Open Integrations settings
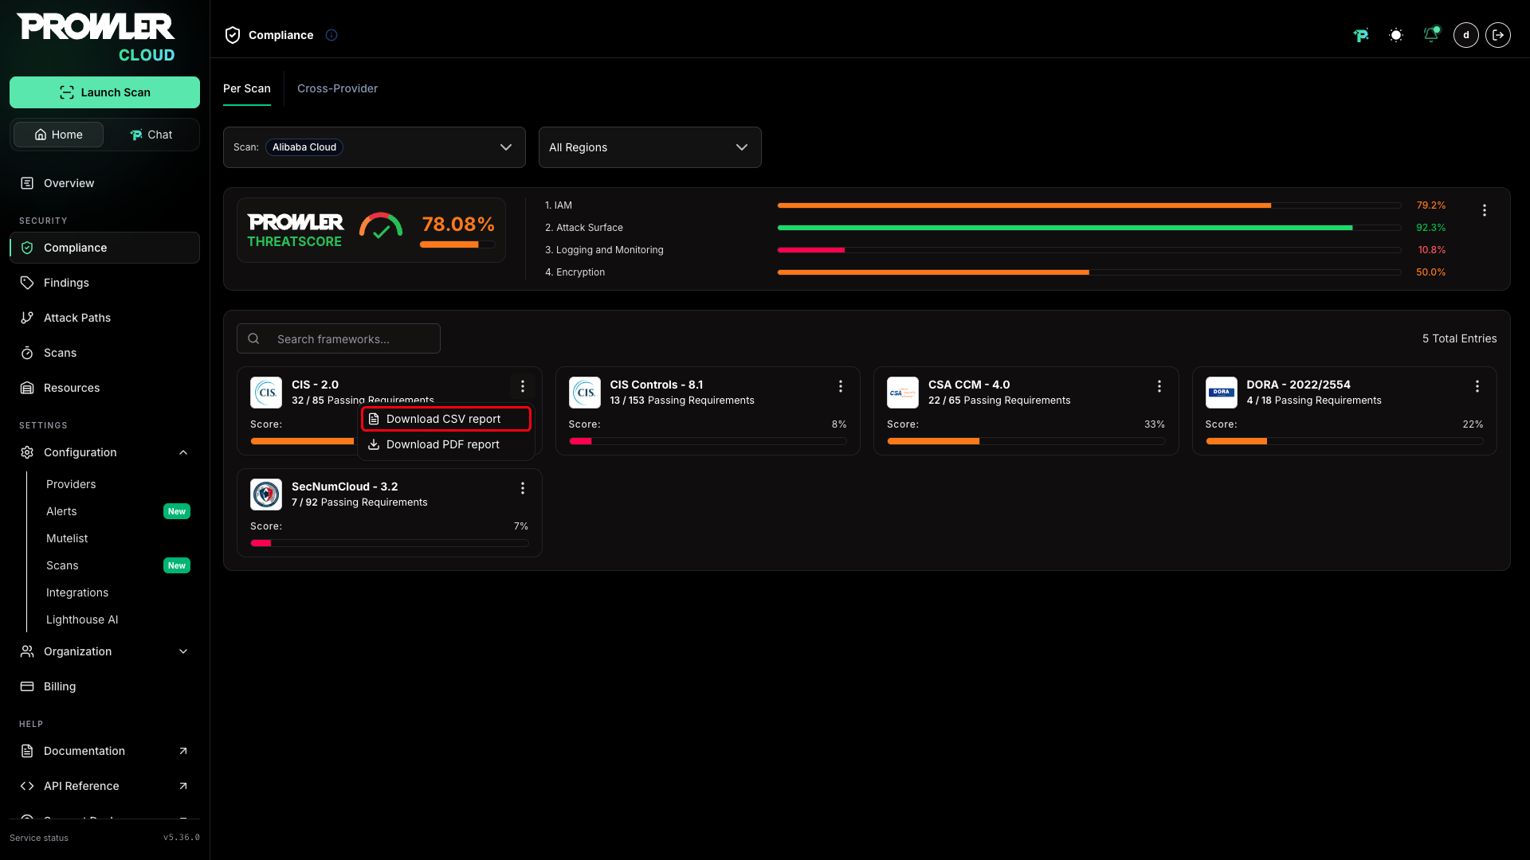 (77, 592)
